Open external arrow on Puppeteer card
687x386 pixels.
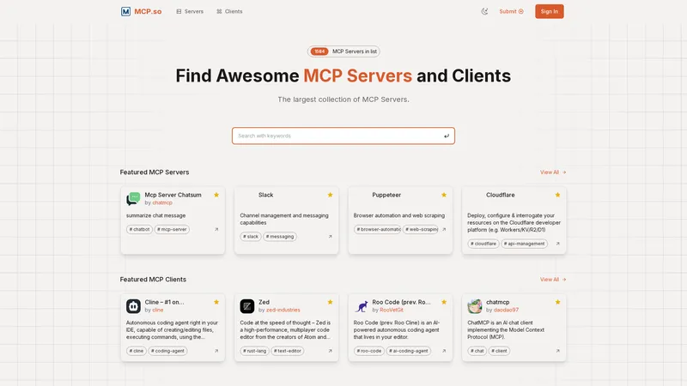pos(444,229)
